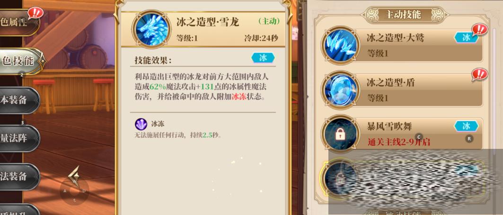This screenshot has width=503, height=215.
Task: Click the red 冰冻 status link text
Action: [x=239, y=97]
